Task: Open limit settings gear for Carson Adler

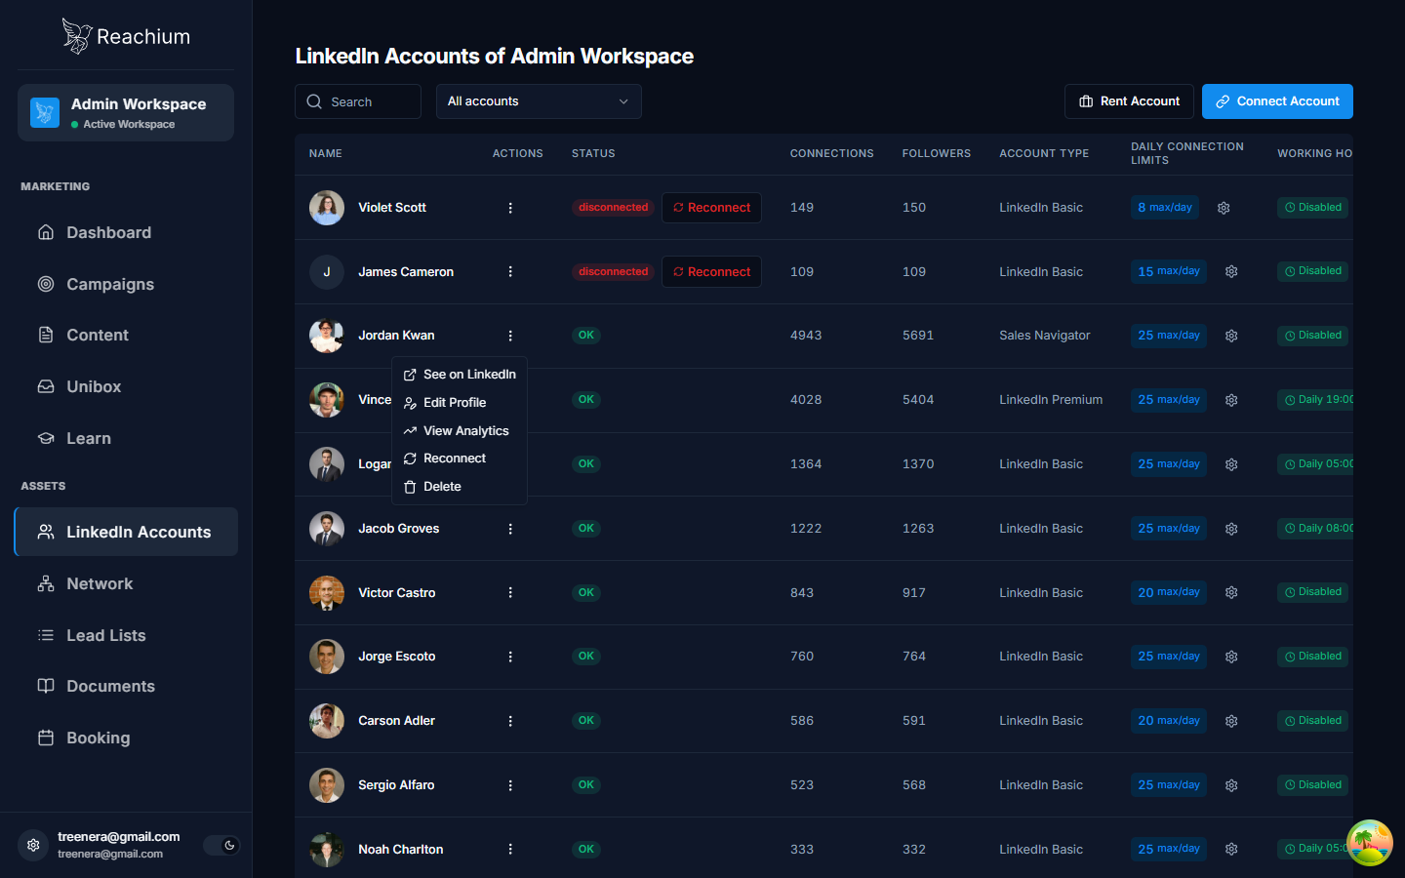Action: (1231, 721)
